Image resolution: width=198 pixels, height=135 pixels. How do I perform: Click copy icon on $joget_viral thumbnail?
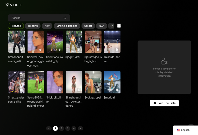click(x=79, y=49)
